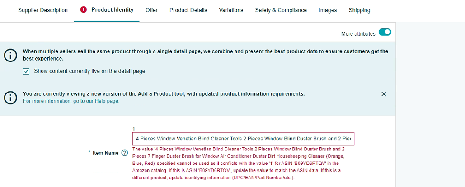Switch to the Supplier Description tab

click(42, 10)
